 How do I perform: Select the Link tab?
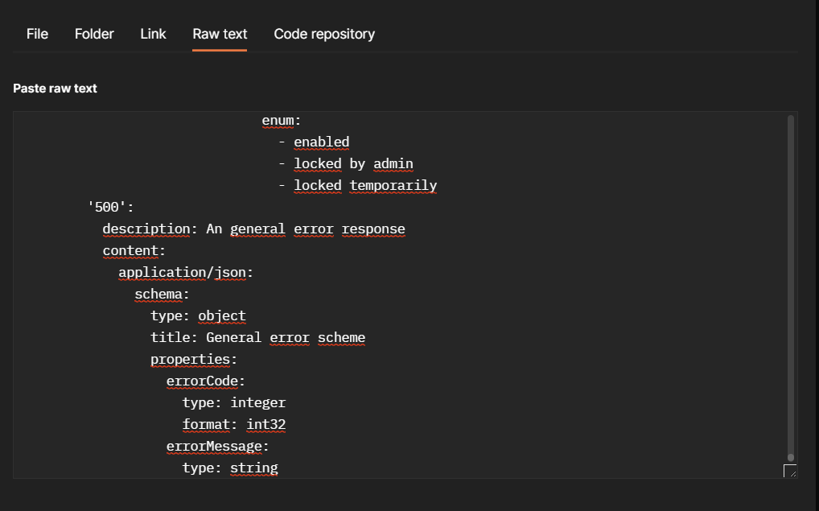(153, 34)
